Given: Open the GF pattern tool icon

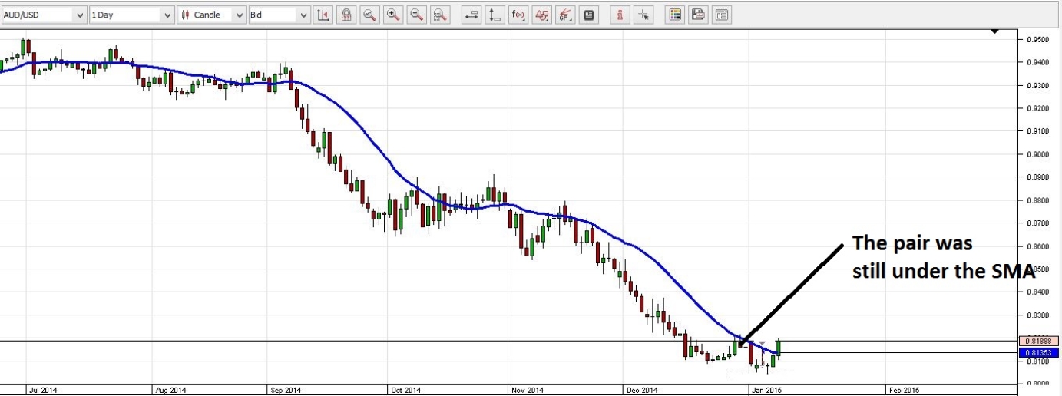Looking at the screenshot, I should pyautogui.click(x=565, y=15).
